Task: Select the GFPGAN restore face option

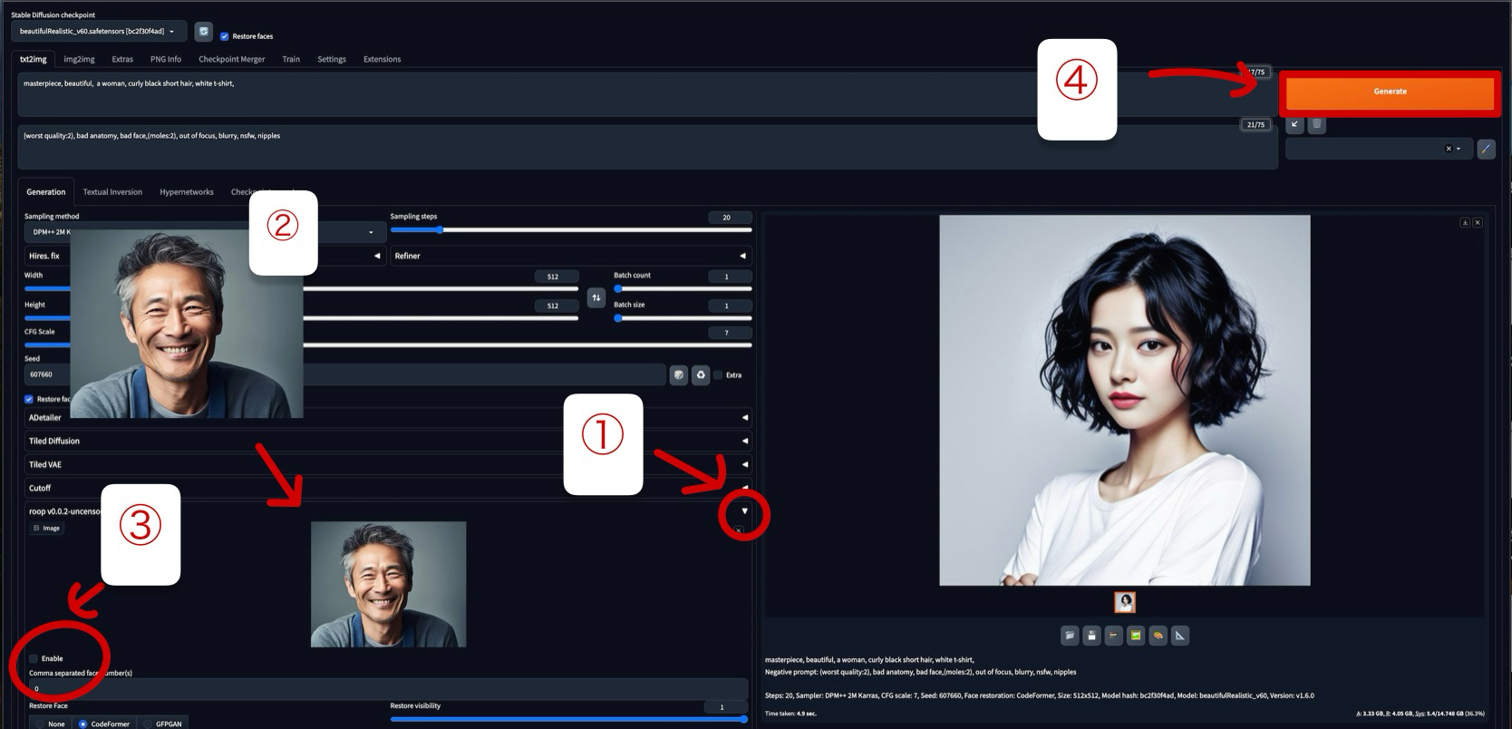Action: click(149, 724)
